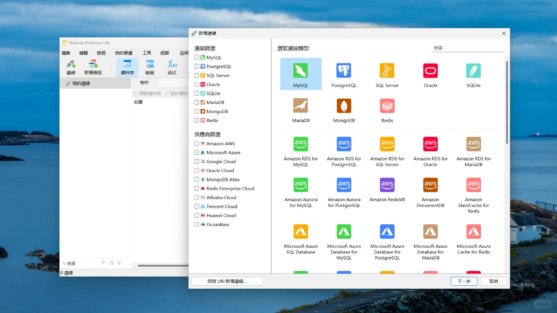Select the Microsoft Azure Cache for Redis tile
The height and width of the screenshot is (313, 557).
click(473, 239)
